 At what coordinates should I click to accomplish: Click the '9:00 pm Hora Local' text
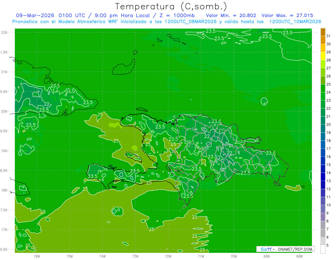pyautogui.click(x=122, y=15)
